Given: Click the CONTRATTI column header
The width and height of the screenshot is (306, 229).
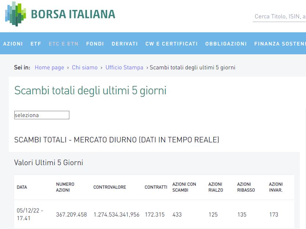Looking at the screenshot, I should pyautogui.click(x=156, y=187).
